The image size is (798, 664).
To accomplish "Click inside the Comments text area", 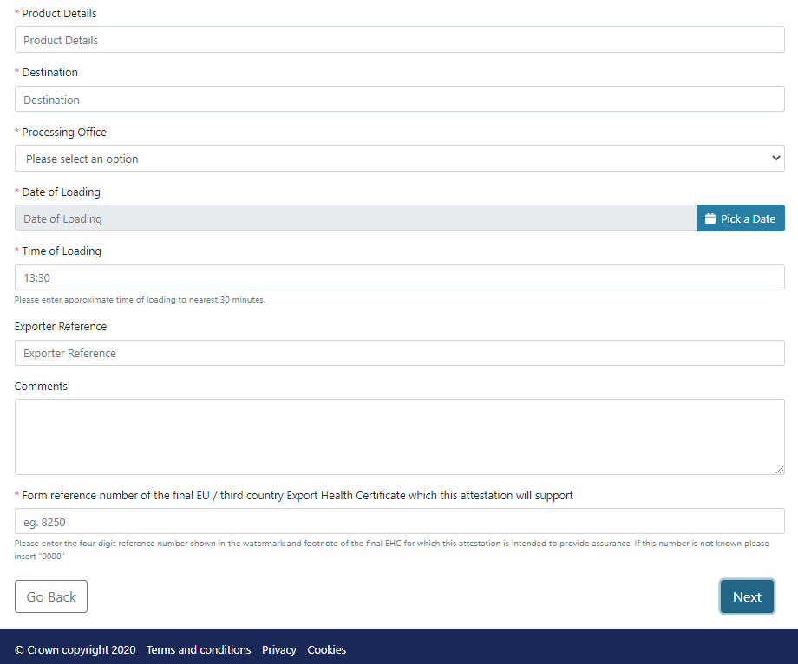I will click(x=399, y=436).
